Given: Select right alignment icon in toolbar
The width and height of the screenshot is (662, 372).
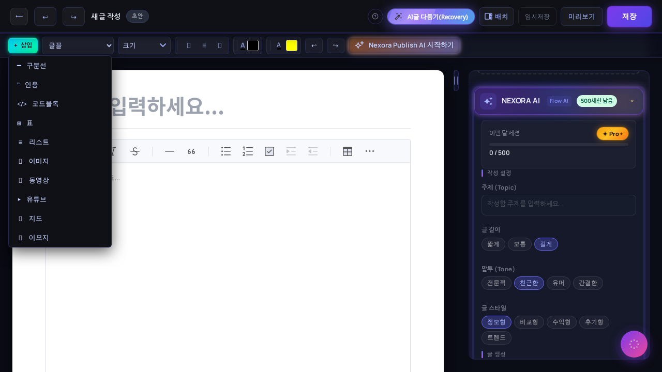Looking at the screenshot, I should [x=220, y=45].
